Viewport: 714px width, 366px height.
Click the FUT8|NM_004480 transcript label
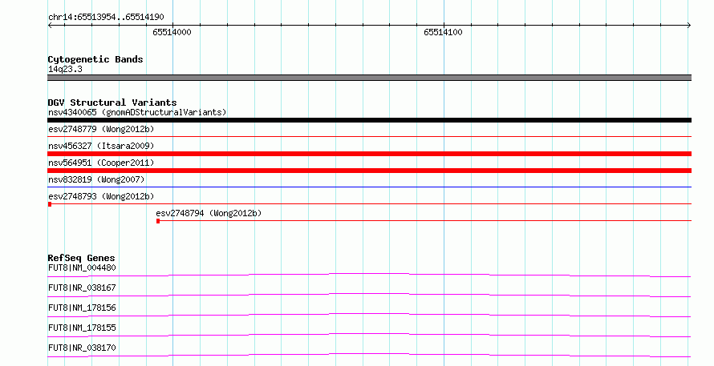82,267
